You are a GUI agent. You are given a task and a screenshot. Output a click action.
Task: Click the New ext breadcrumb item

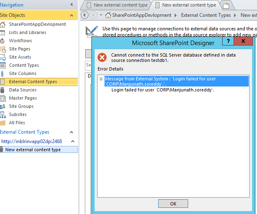point(249,15)
